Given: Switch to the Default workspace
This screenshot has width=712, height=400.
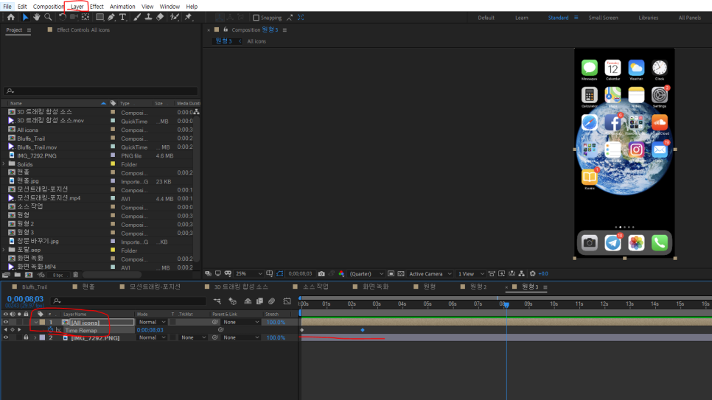Looking at the screenshot, I should pyautogui.click(x=486, y=18).
